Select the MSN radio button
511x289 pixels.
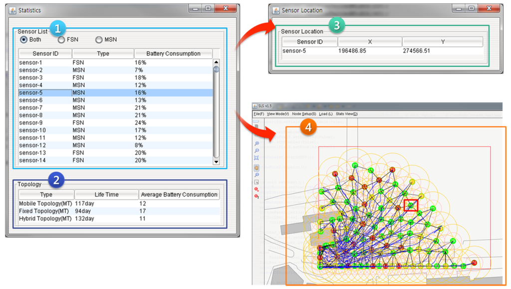(x=99, y=40)
